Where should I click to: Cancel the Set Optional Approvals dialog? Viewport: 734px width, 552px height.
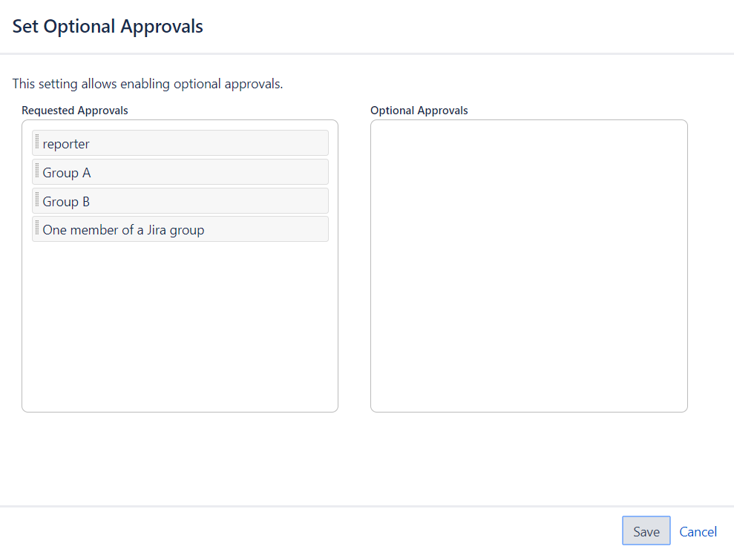click(698, 531)
